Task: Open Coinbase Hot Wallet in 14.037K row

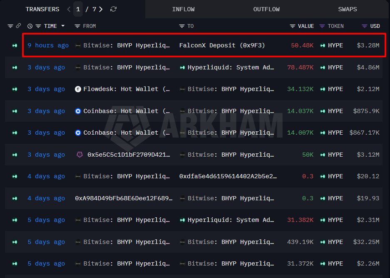Action: [127, 111]
